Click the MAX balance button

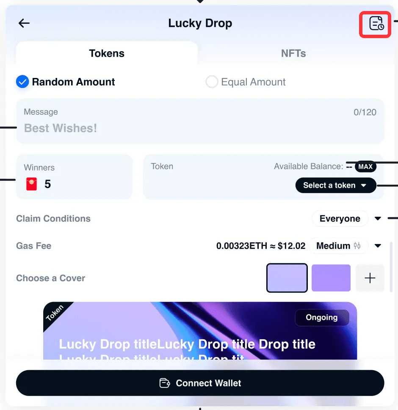click(365, 166)
